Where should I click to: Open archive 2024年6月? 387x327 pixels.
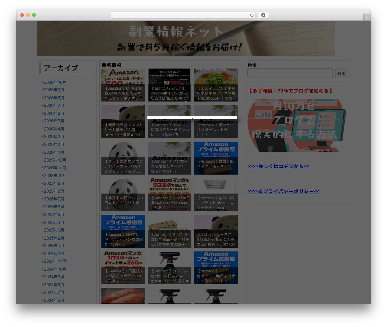tap(54, 300)
